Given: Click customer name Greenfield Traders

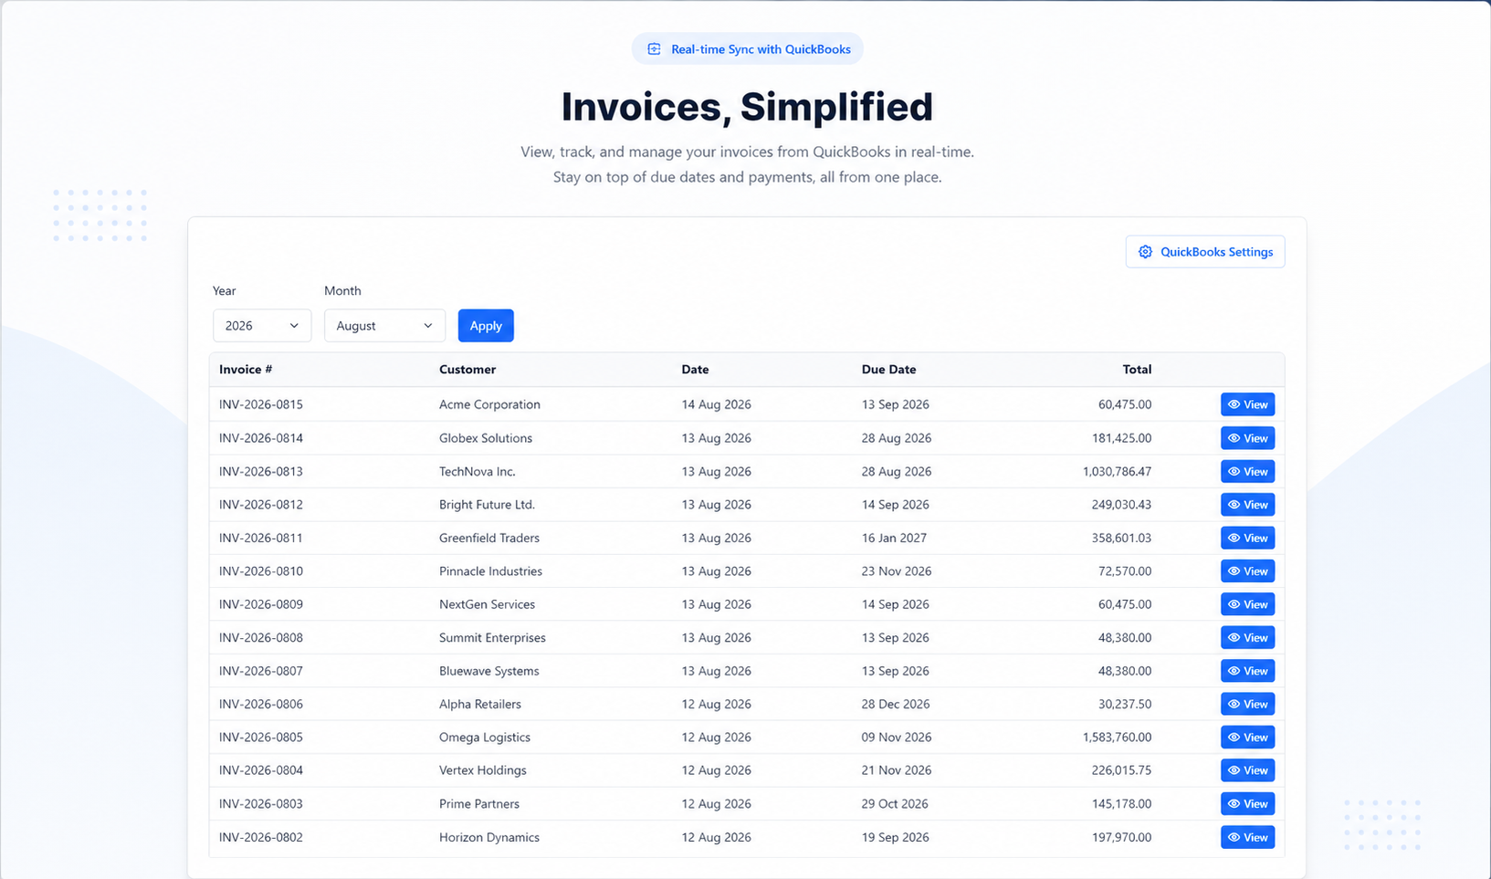Looking at the screenshot, I should 489,538.
